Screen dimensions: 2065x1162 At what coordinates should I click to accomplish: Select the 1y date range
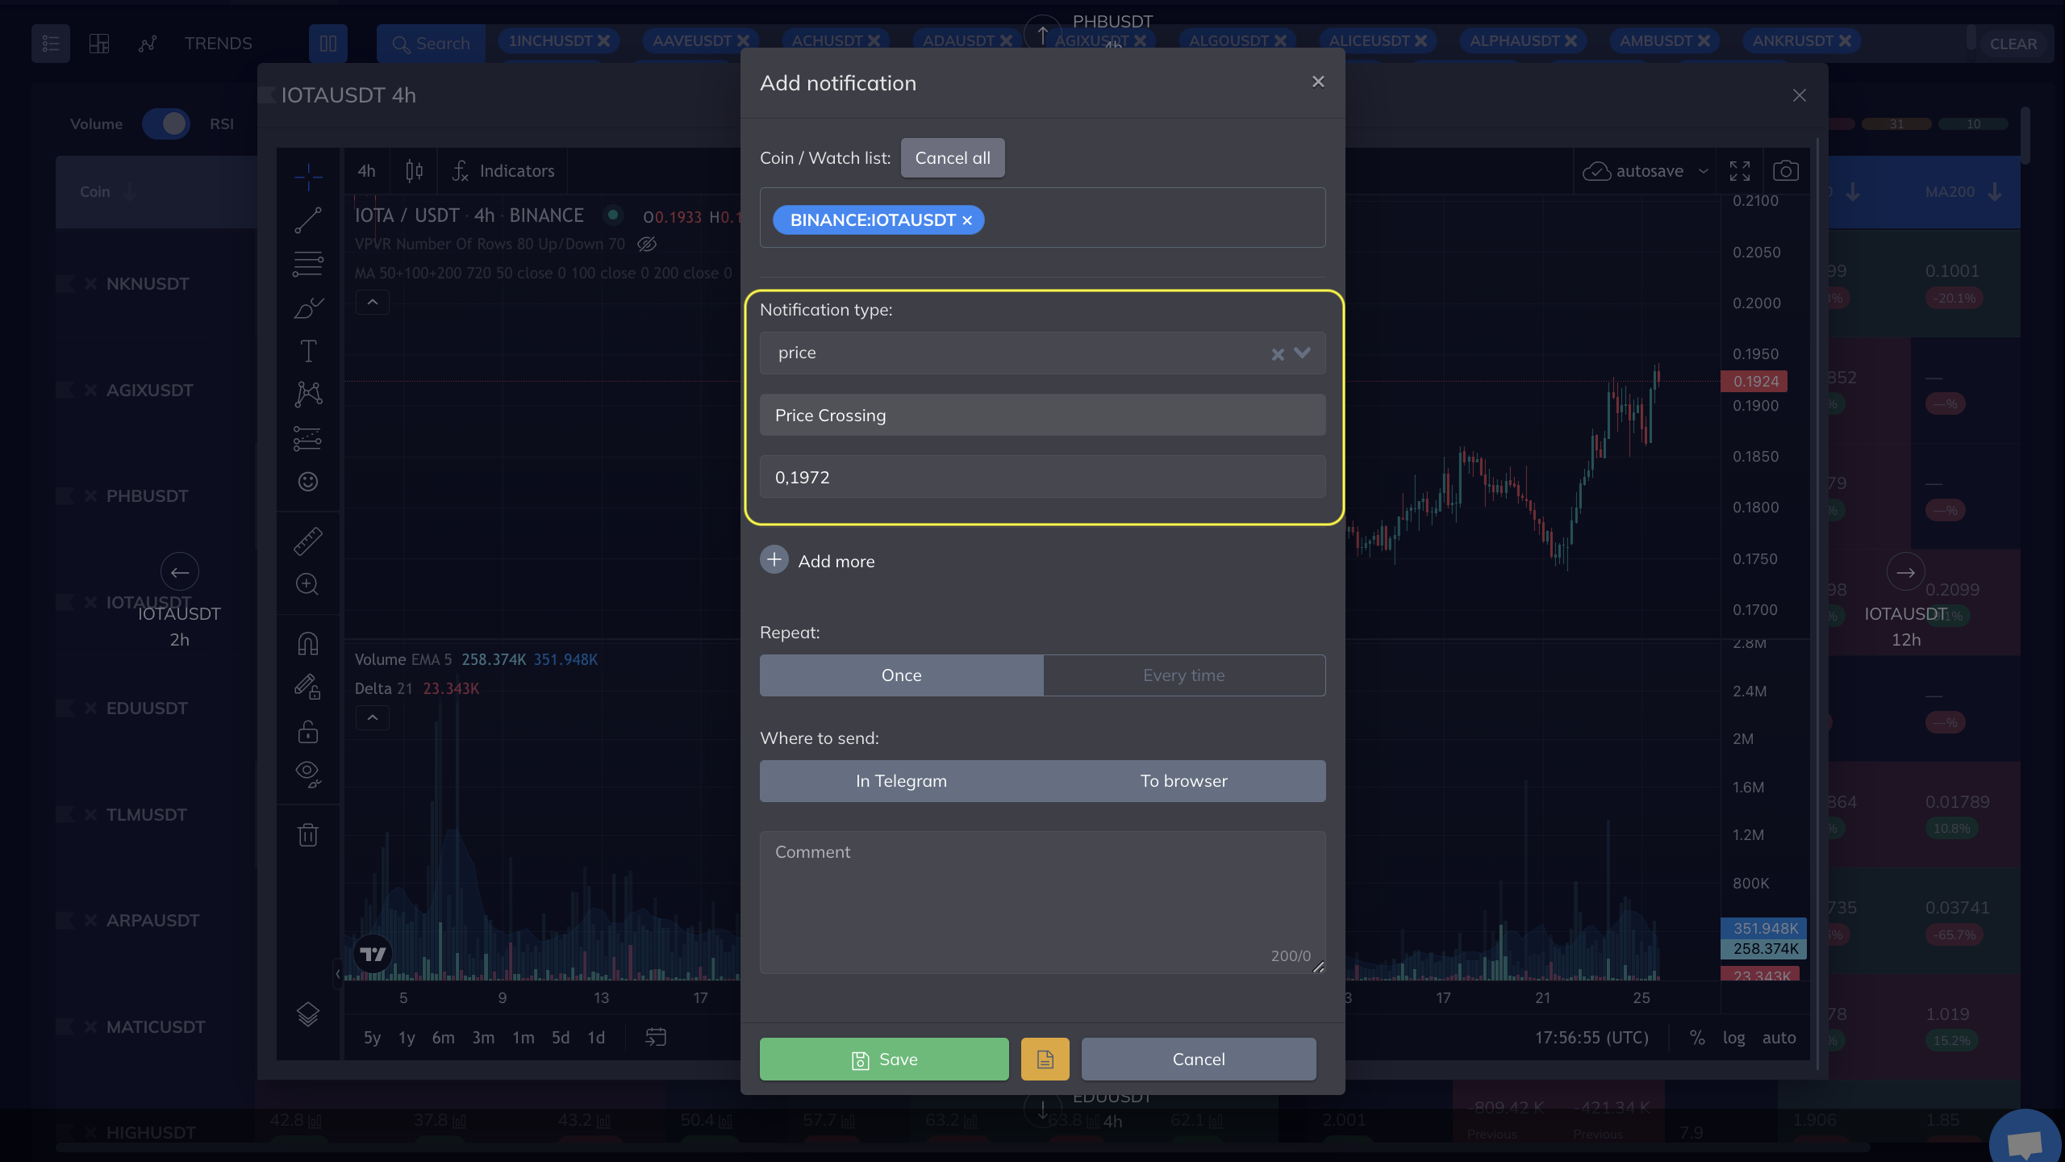407,1038
